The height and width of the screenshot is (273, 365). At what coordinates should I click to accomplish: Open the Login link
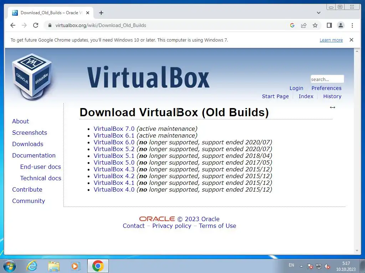click(x=296, y=88)
